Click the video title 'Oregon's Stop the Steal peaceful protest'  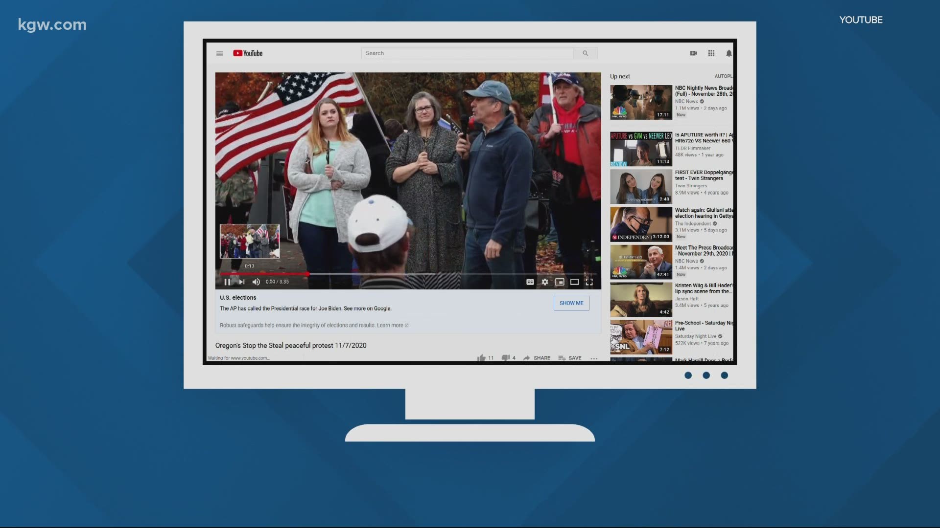[291, 346]
